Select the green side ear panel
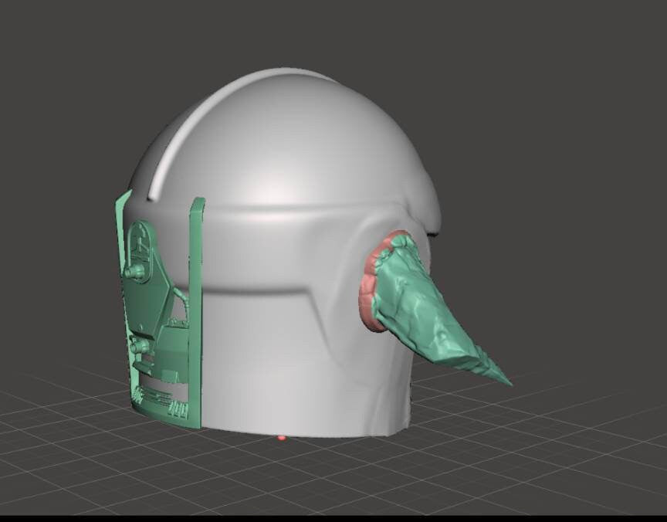The width and height of the screenshot is (667, 522). click(160, 310)
